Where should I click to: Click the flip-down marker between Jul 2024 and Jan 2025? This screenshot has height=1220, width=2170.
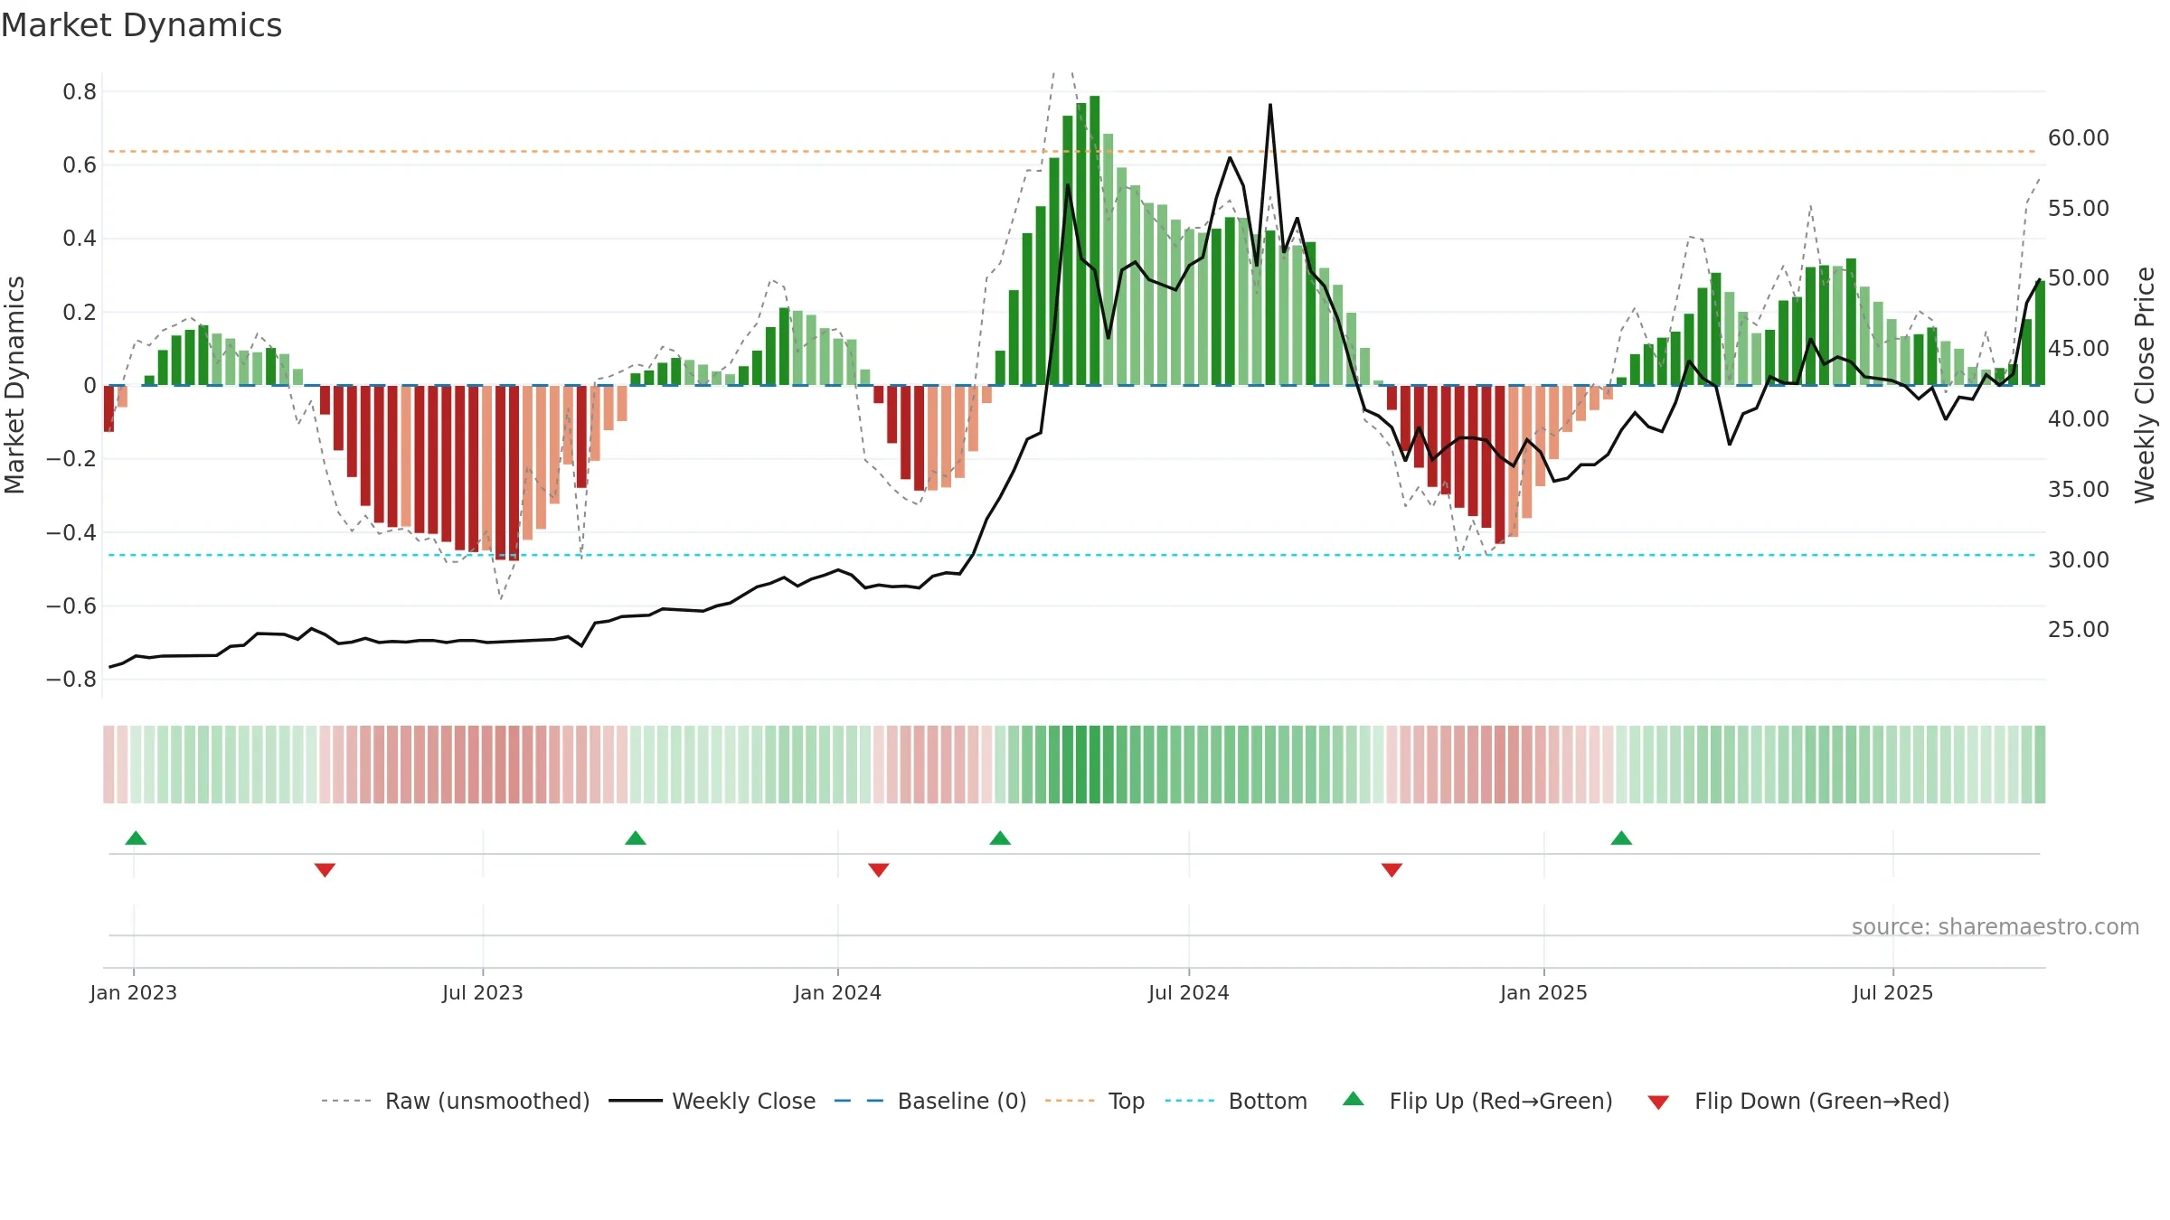(x=1392, y=870)
